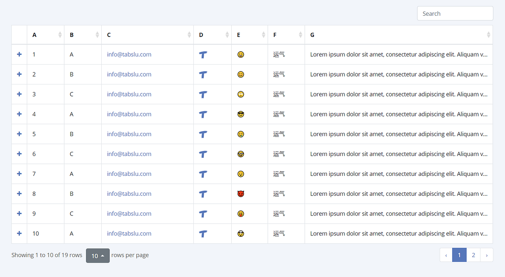
Task: Open the 10 rows per page dropdown
Action: pos(98,256)
